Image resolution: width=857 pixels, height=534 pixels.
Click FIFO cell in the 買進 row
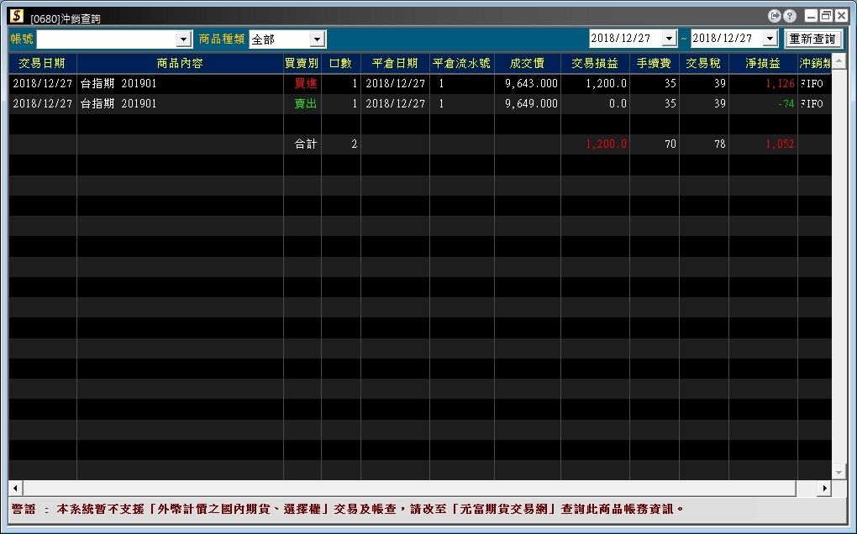pos(812,83)
